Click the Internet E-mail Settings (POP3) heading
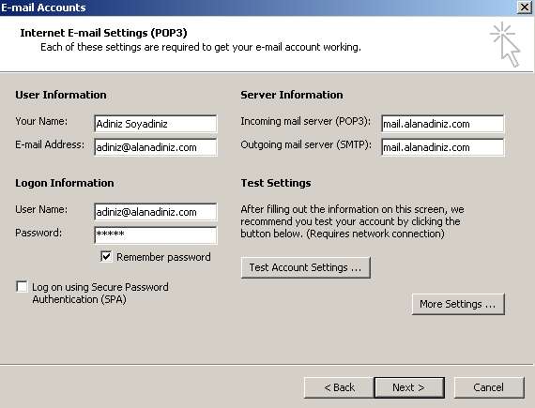The width and height of the screenshot is (535, 408). (104, 33)
